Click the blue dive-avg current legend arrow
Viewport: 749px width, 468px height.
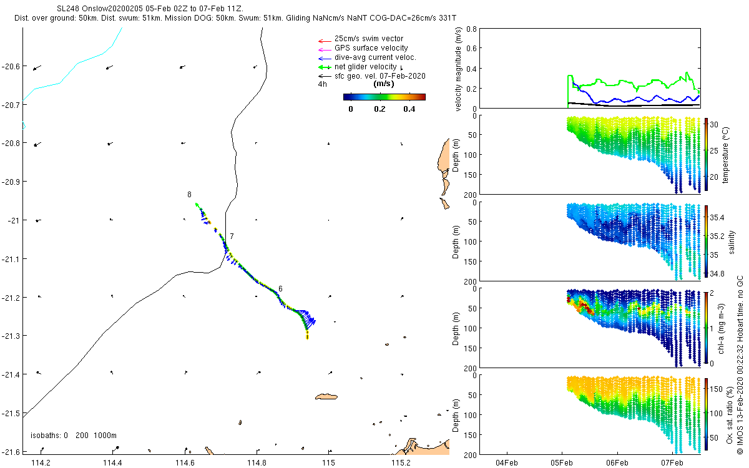tap(323, 58)
